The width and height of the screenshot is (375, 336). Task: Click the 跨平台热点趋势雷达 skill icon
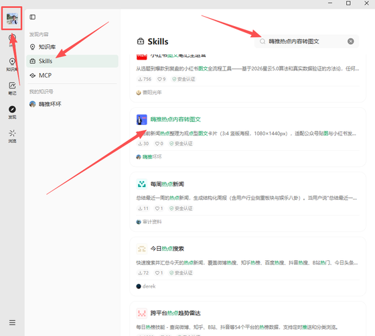[141, 313]
